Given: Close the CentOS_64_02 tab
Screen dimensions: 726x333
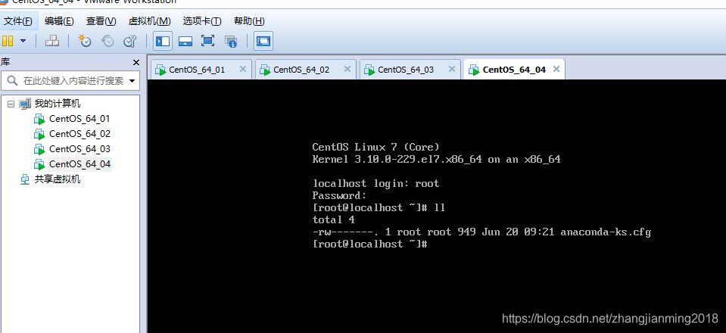Looking at the screenshot, I should pos(347,69).
